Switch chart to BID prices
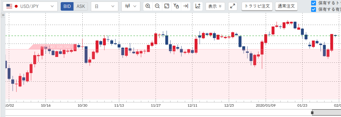341x117 pixels. (x=67, y=6)
